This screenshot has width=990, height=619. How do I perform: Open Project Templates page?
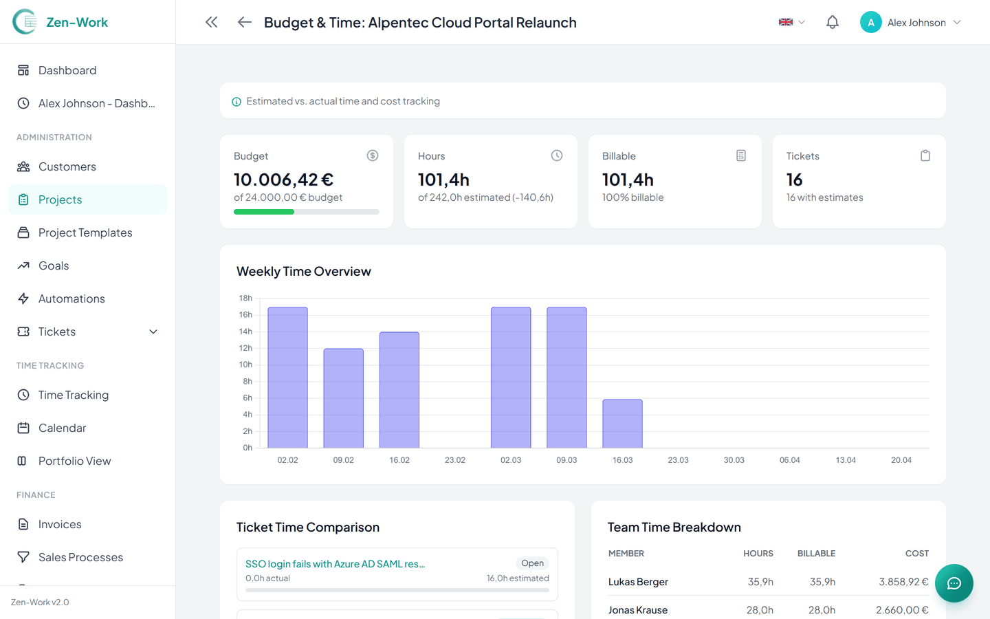[87, 232]
